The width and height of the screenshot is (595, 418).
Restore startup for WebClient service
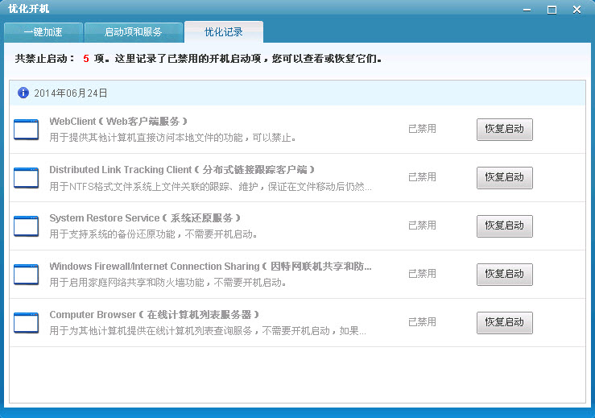click(x=504, y=130)
